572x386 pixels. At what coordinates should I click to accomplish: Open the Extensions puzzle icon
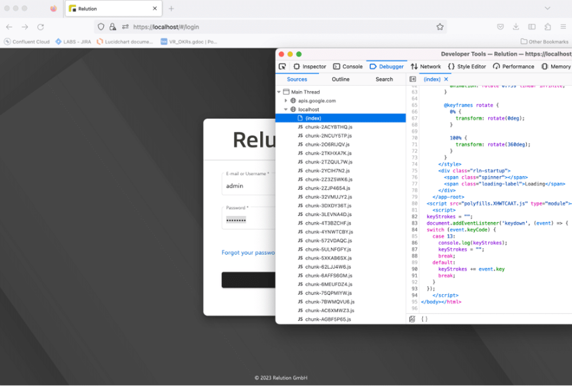pos(547,27)
